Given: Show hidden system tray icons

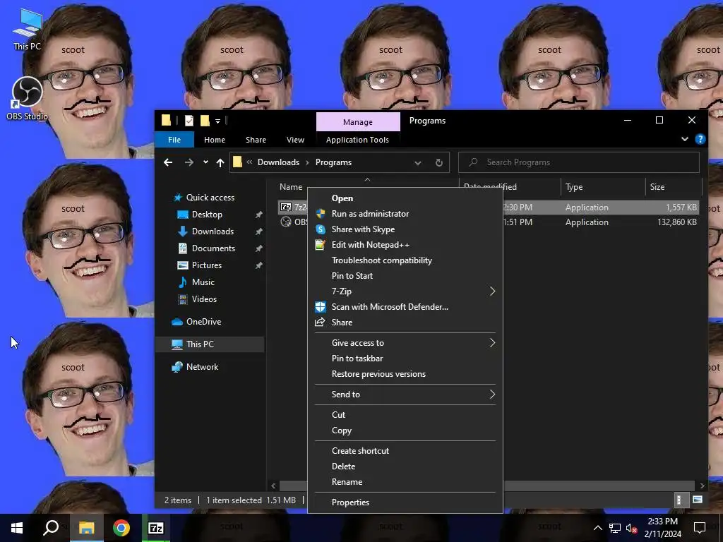Looking at the screenshot, I should pos(597,528).
